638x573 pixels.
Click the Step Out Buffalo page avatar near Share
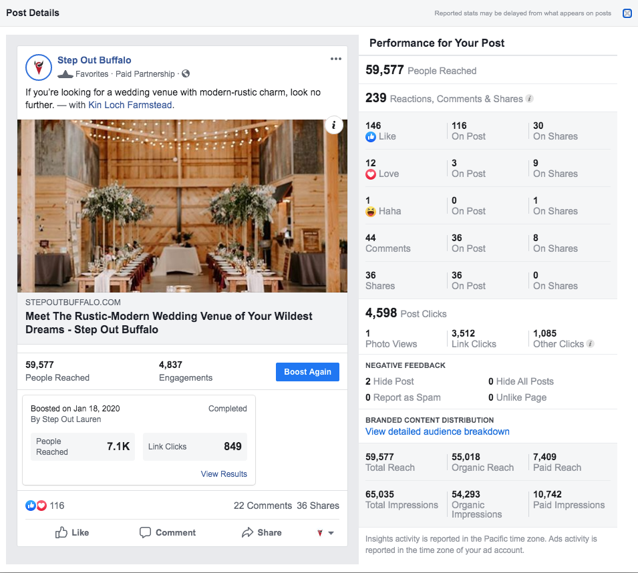[320, 533]
